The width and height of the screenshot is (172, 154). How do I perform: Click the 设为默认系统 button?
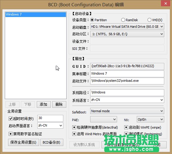[x=84, y=145]
